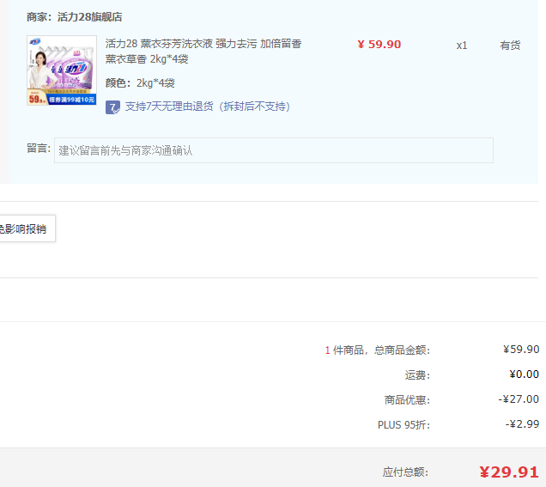Open product title 活力28 薰衣芬芳洗衣液 link

point(203,52)
